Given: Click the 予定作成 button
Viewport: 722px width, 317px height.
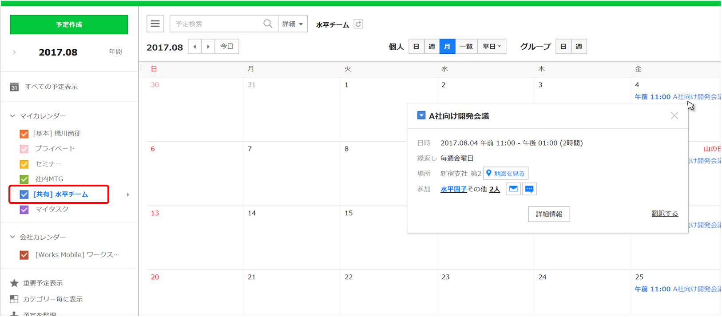Looking at the screenshot, I should (69, 24).
